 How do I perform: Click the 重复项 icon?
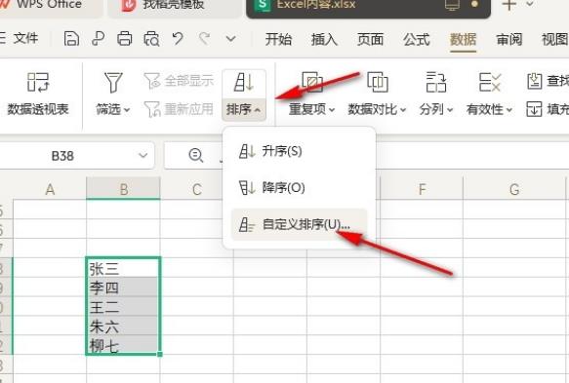312,82
